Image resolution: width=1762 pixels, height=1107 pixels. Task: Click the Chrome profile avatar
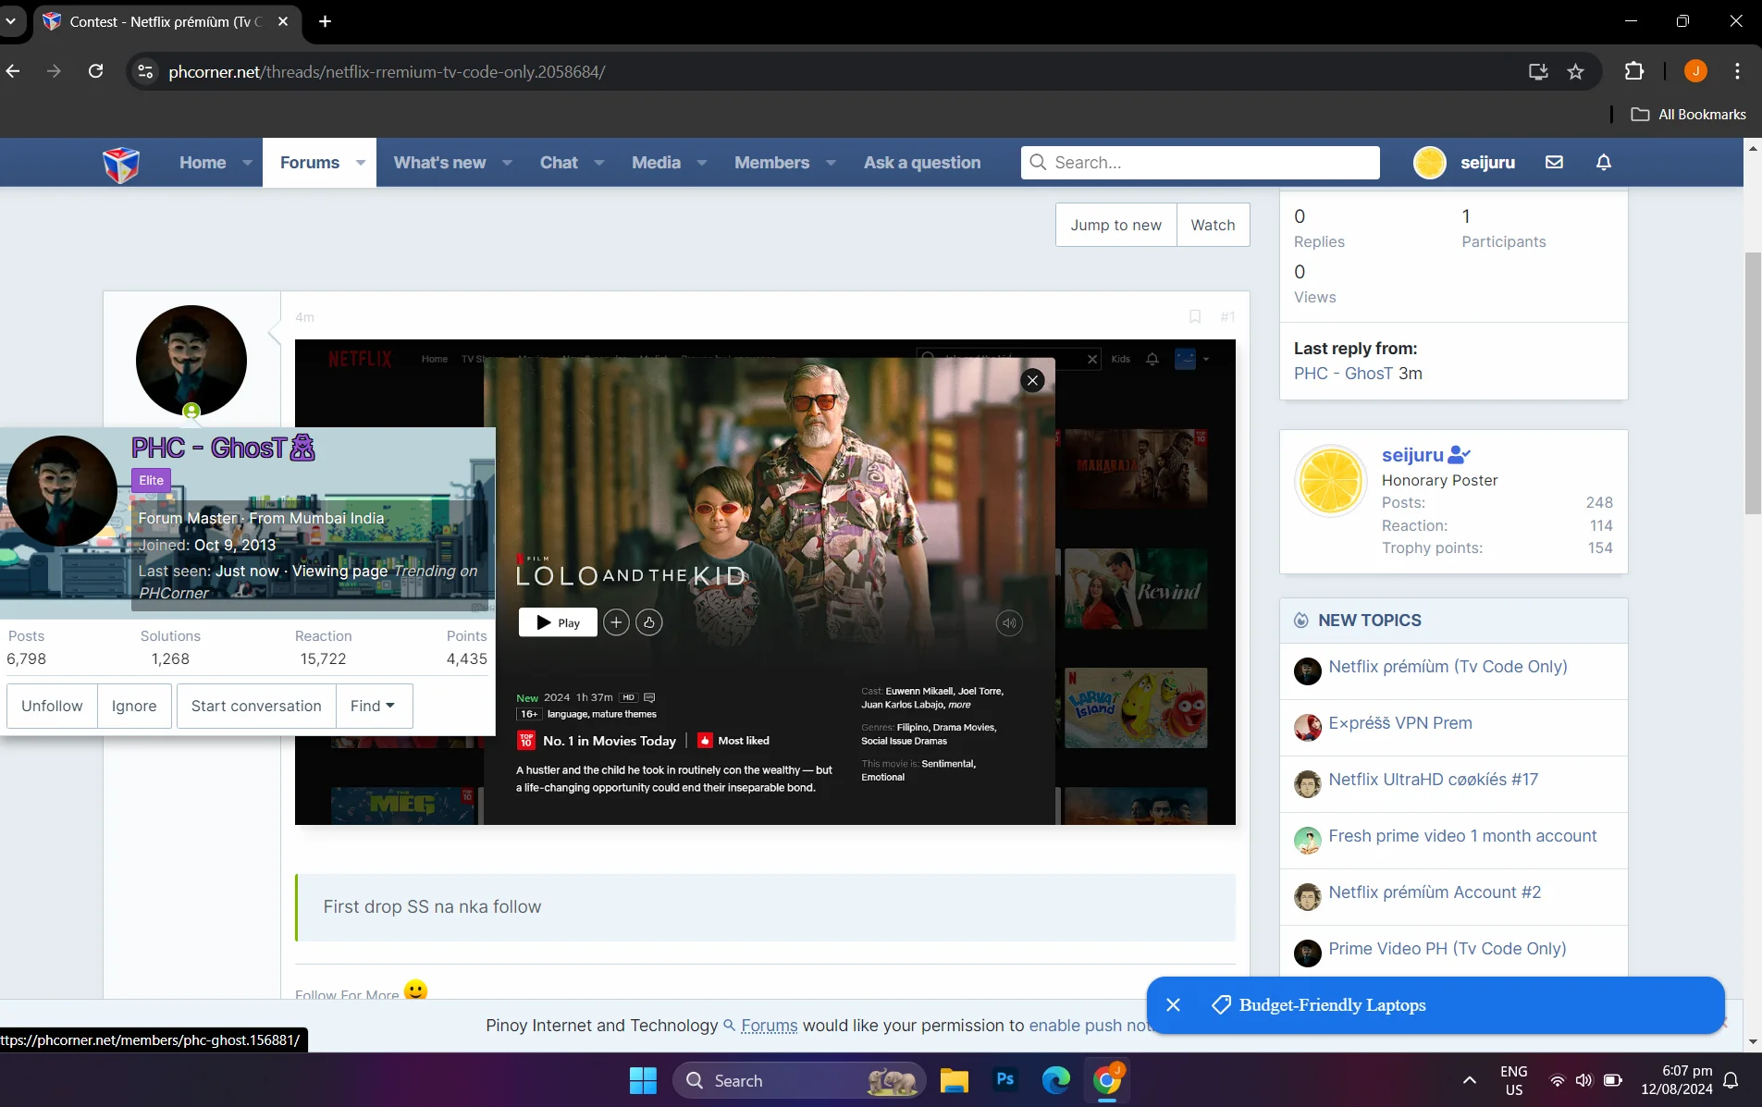1695,71
